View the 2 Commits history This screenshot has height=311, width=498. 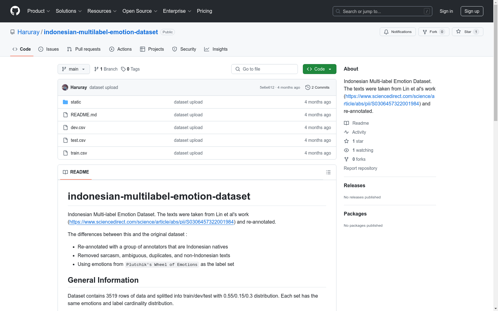coord(317,87)
